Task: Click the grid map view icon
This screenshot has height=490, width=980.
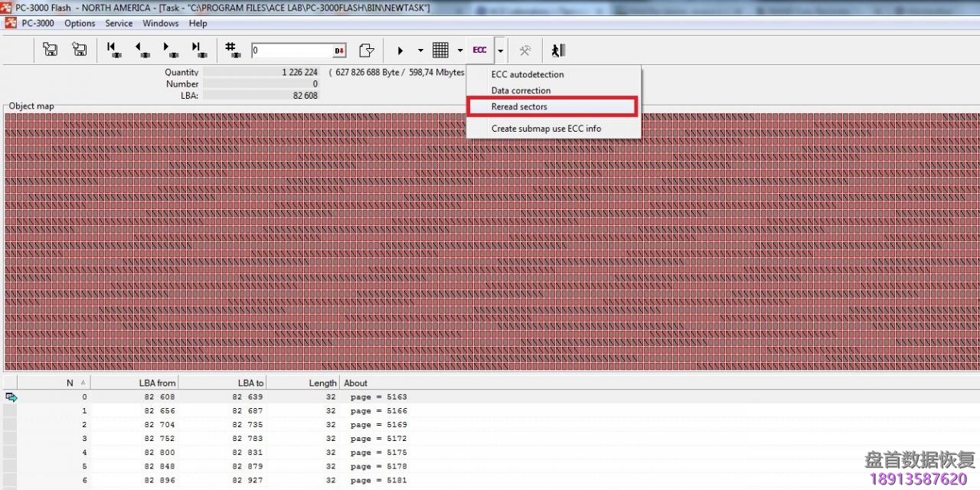Action: 440,50
